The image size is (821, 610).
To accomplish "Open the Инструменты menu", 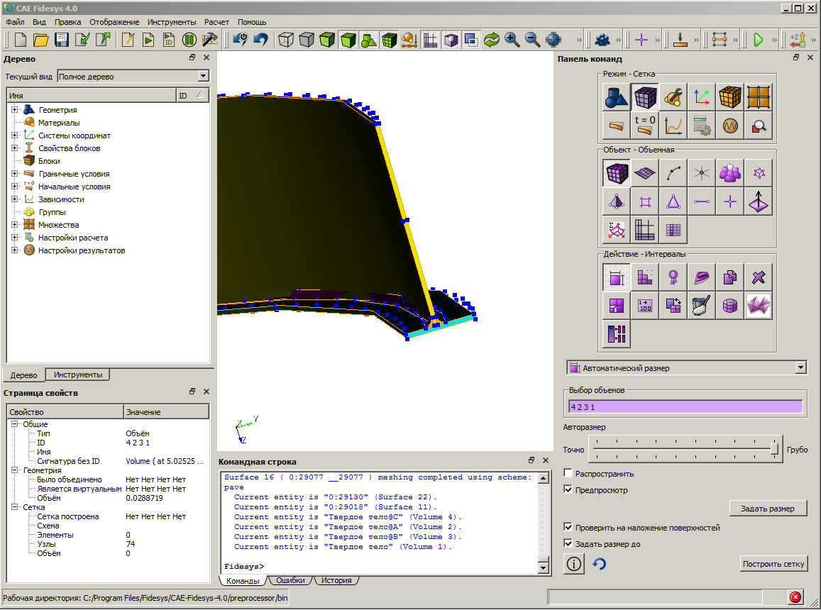I will [x=172, y=22].
